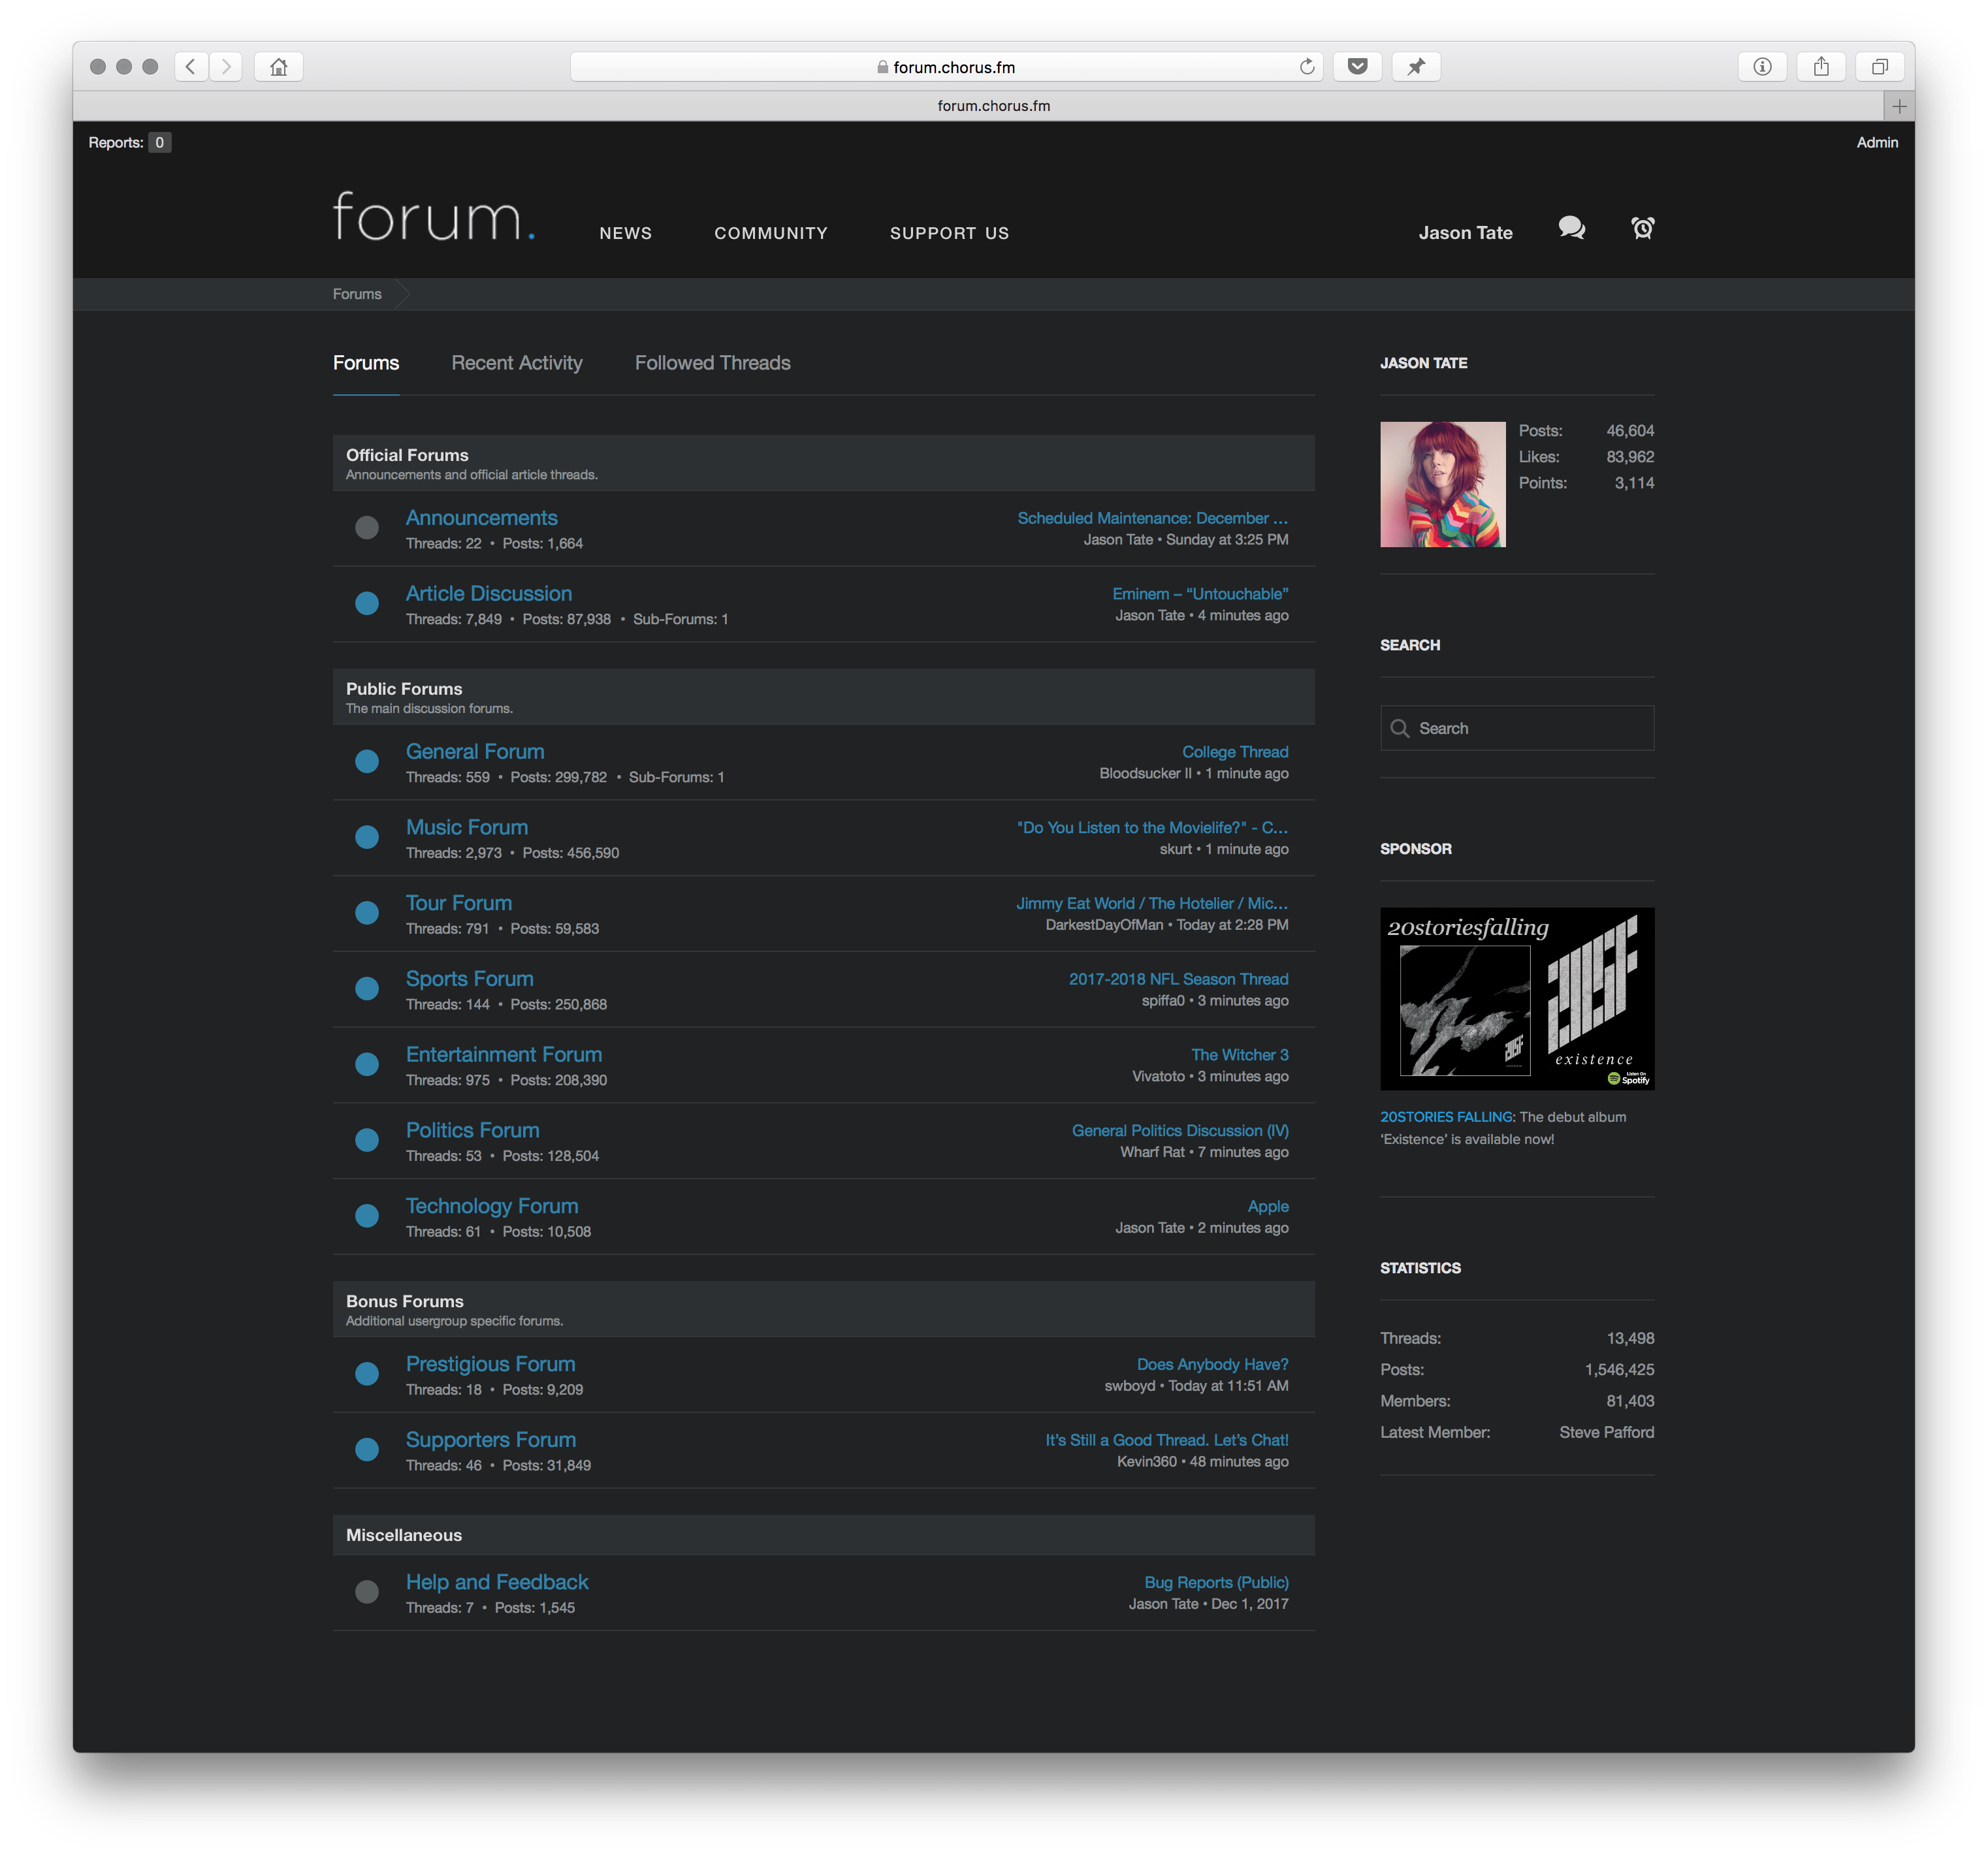The height and width of the screenshot is (1857, 1988).
Task: Click the show all tabs icon
Action: [x=1879, y=67]
